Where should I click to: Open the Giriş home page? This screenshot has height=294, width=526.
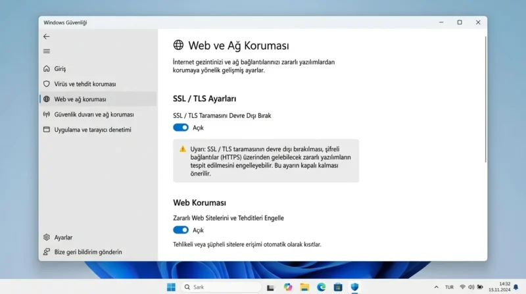98,68
